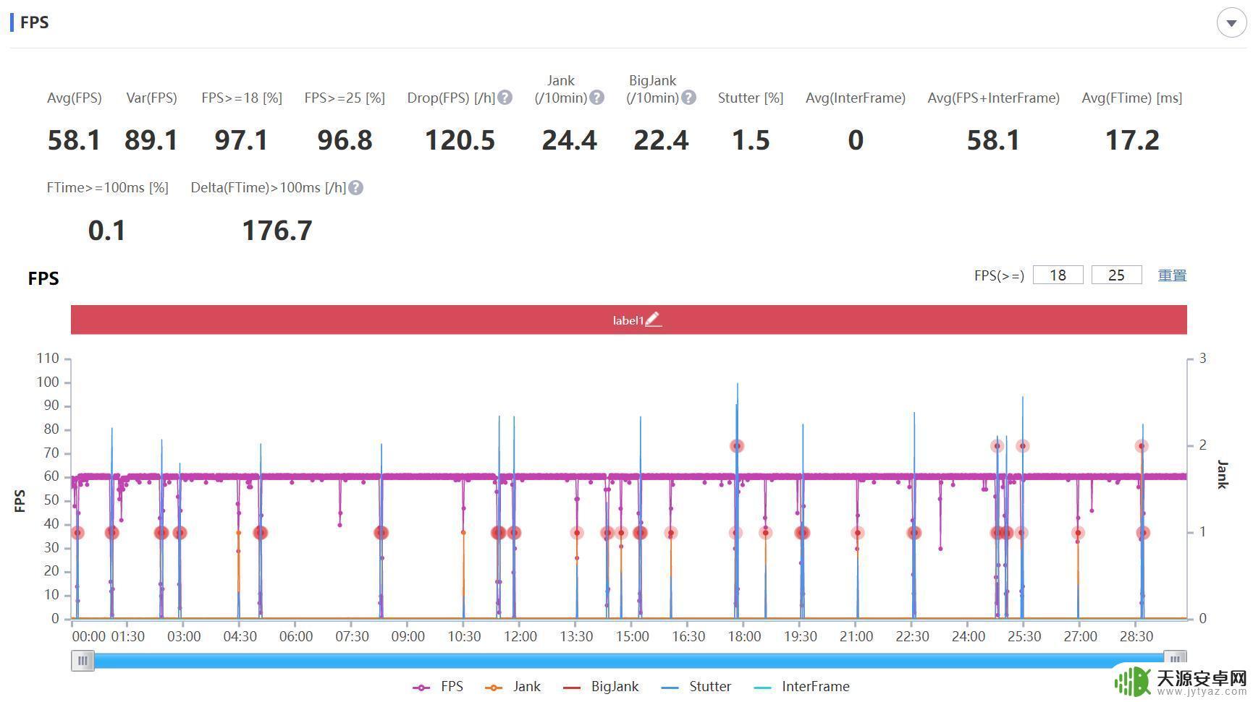
Task: Click the Stutter [%] value 1.5
Action: [x=751, y=140]
